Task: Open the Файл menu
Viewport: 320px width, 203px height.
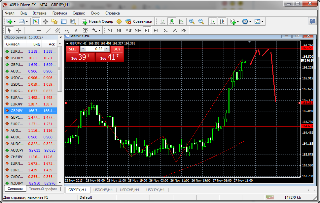Action: (10, 13)
